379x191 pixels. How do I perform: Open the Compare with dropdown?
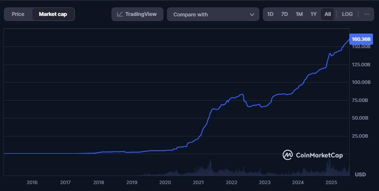[213, 14]
